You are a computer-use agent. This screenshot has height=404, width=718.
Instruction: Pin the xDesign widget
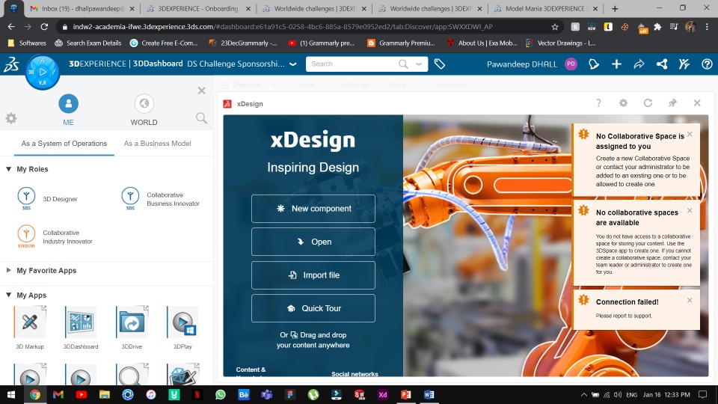coord(672,103)
